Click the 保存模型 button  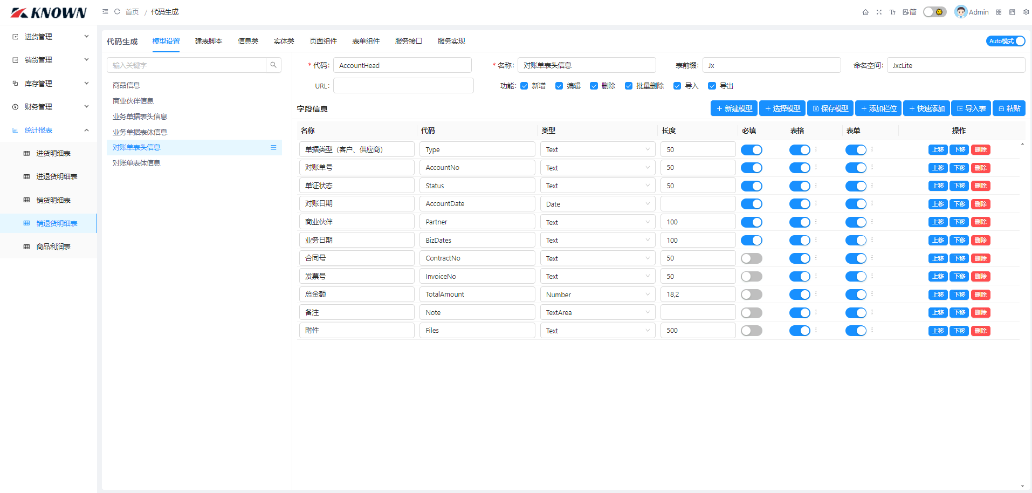pos(830,108)
